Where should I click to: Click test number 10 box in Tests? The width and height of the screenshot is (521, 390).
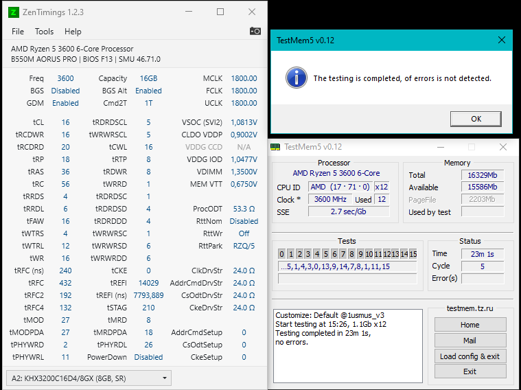(x=369, y=254)
